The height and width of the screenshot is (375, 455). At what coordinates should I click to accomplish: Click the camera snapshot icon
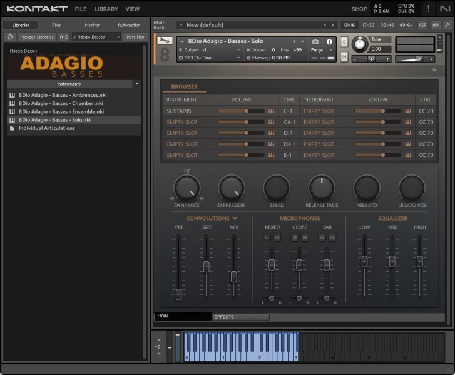pos(315,41)
